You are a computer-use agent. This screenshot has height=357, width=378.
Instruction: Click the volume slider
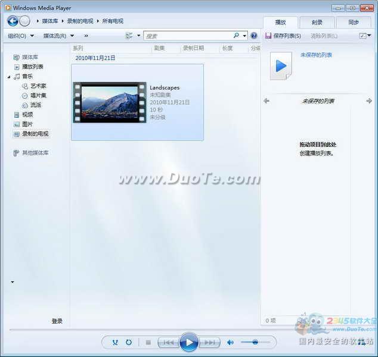coord(256,342)
